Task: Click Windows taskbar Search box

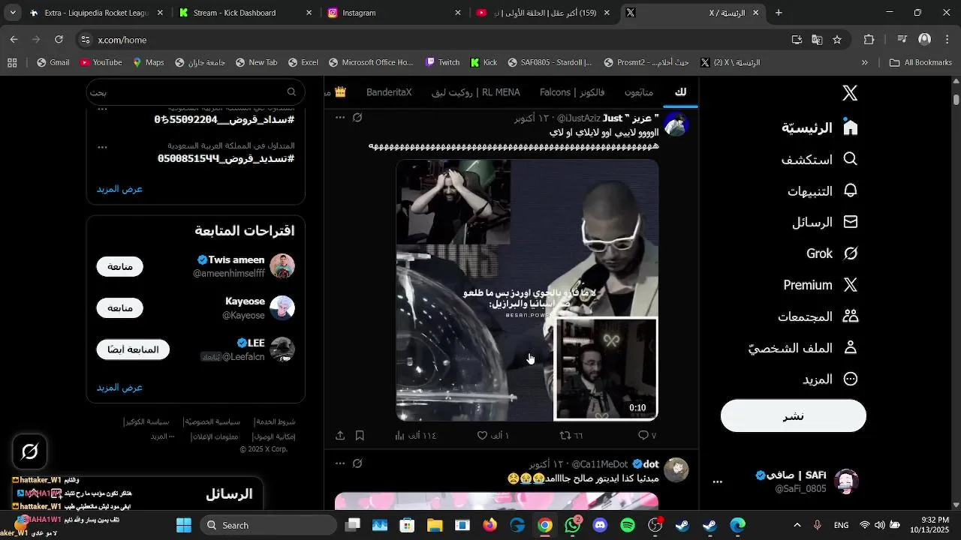Action: [268, 525]
